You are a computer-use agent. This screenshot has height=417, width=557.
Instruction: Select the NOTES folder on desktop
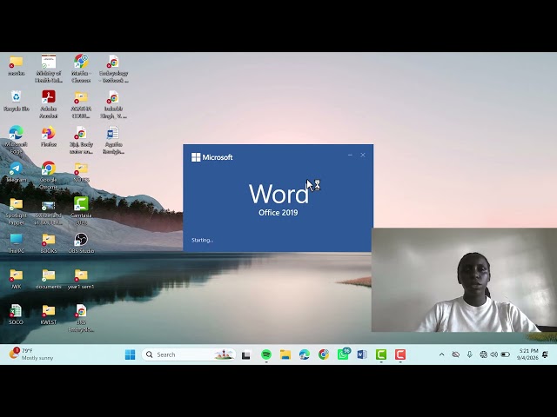tap(81, 172)
